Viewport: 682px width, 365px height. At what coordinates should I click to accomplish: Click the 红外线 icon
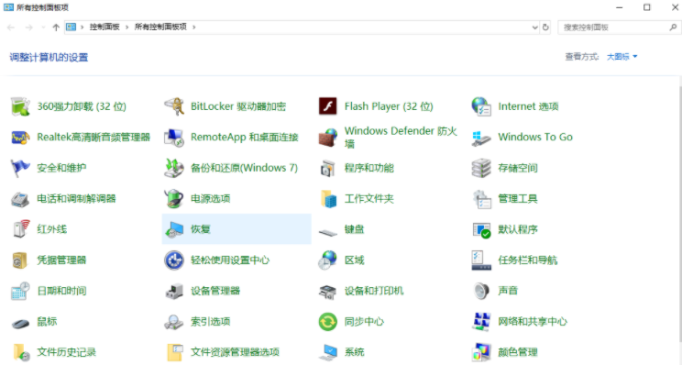point(20,229)
